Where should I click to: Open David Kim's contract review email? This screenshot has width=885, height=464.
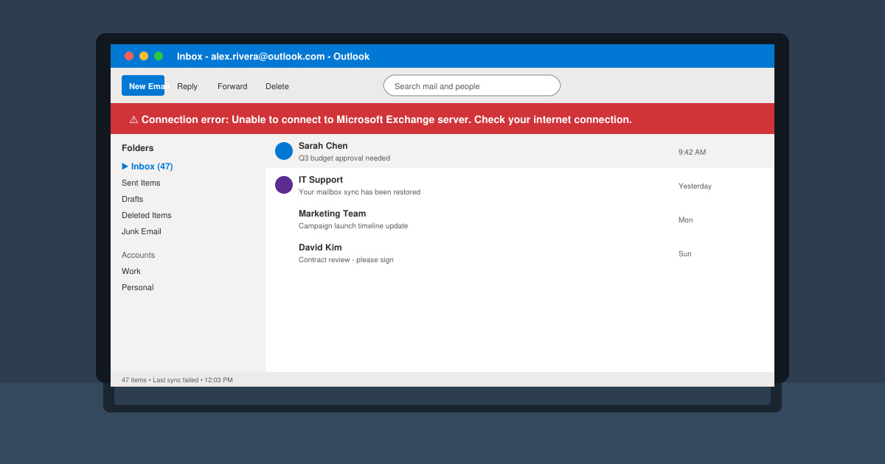(520, 253)
